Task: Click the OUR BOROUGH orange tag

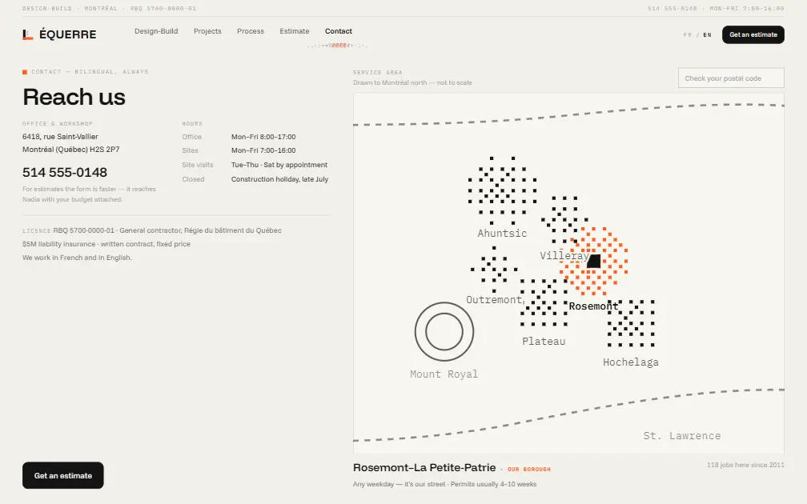Action: [x=529, y=470]
